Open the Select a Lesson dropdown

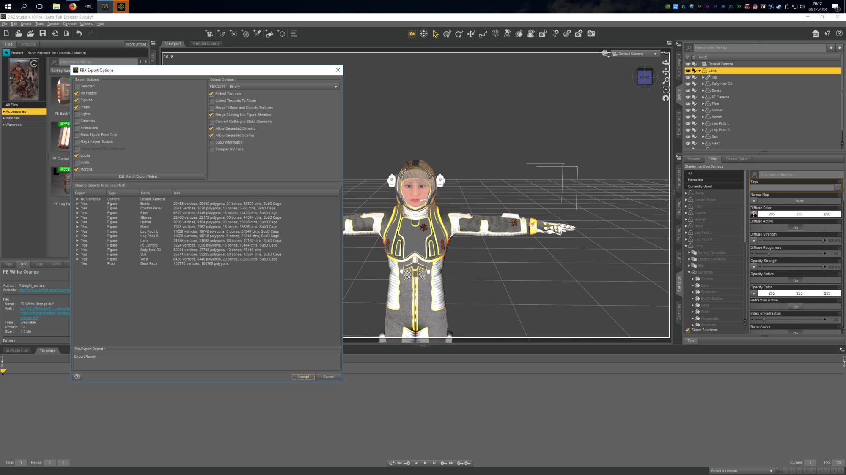tap(742, 471)
